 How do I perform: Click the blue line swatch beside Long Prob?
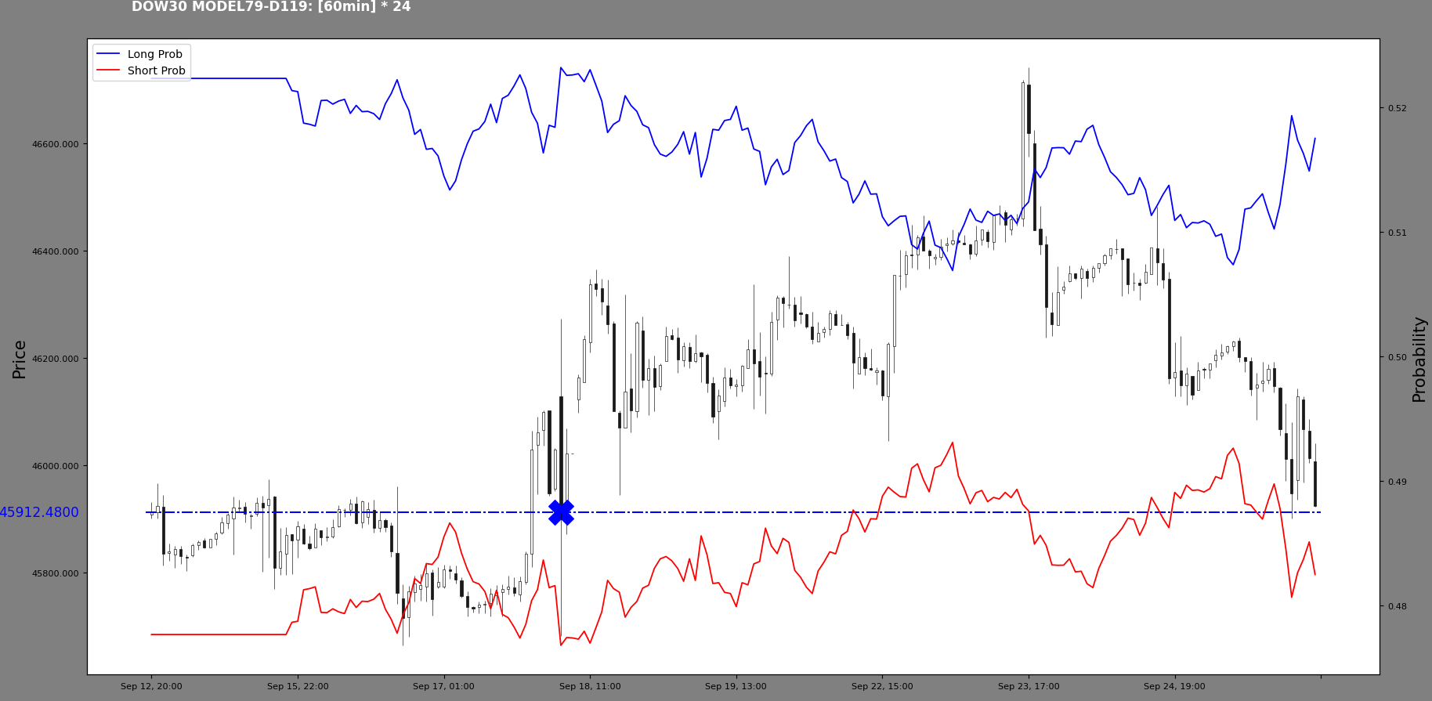tap(107, 54)
